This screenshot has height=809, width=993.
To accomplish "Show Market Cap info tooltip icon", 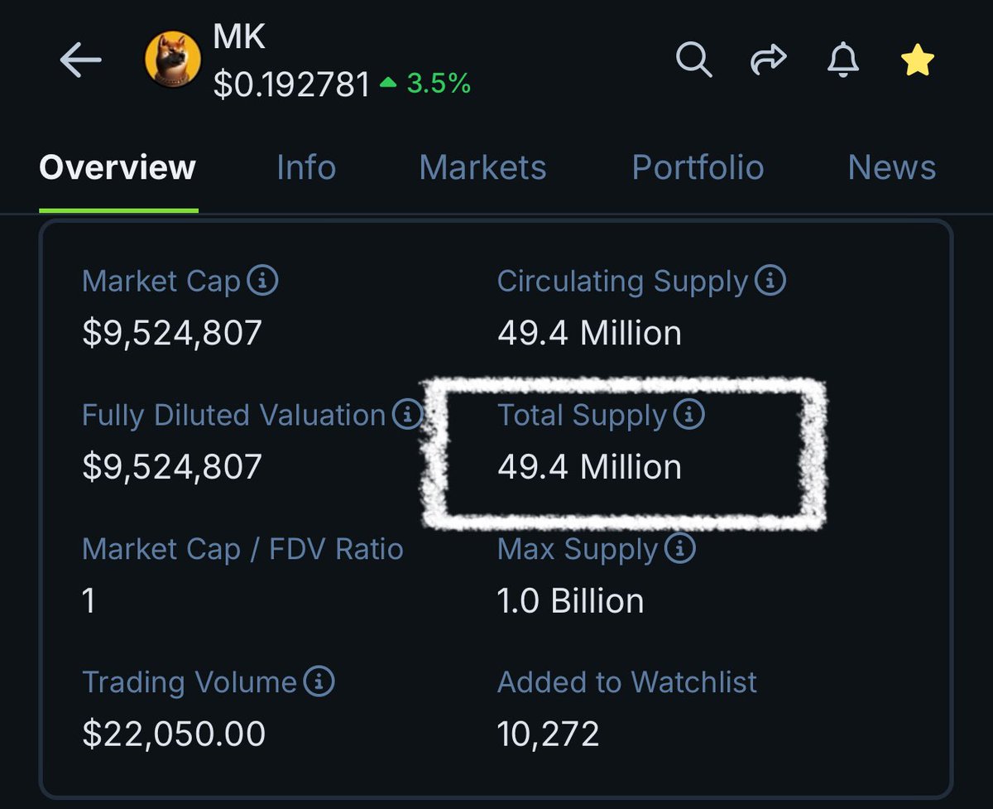I will (263, 281).
